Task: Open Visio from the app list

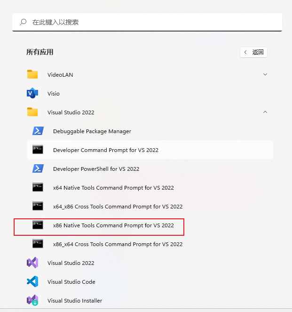Action: tap(54, 94)
